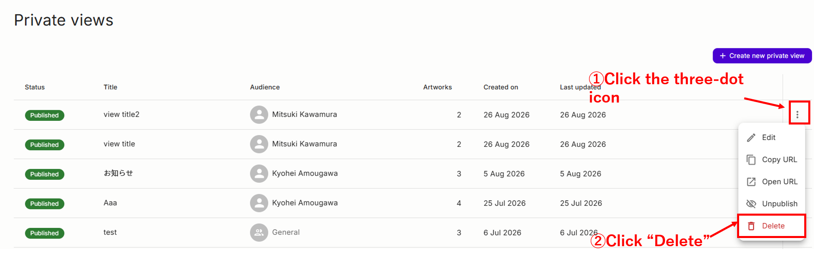Screen dimensions: 814x260
Task: Click Kyohei Amougawa's avatar in Aaa row
Action: 259,203
